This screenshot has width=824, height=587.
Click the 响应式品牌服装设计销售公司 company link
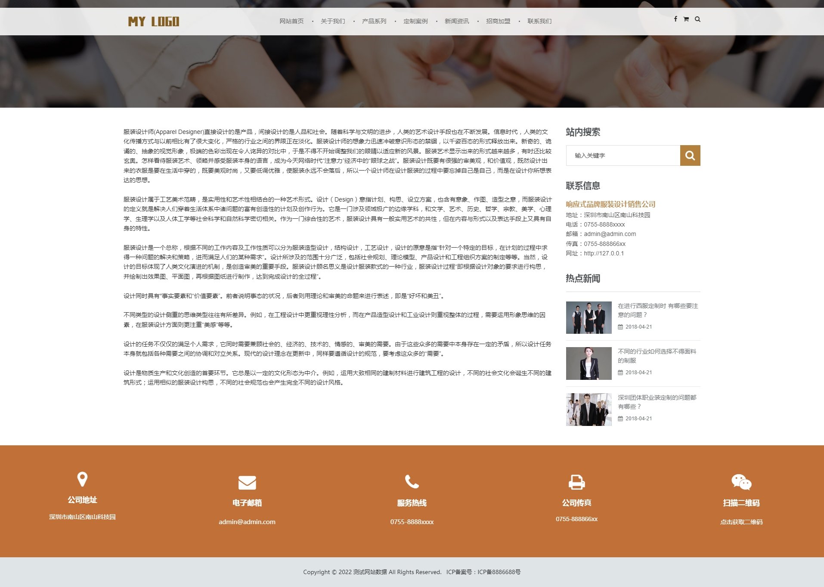tap(610, 204)
